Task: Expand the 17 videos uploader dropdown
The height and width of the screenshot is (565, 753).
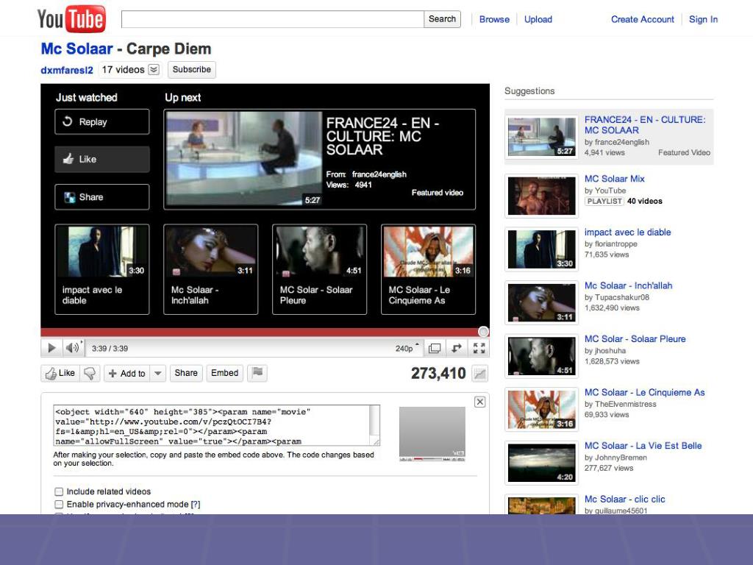Action: coord(154,70)
